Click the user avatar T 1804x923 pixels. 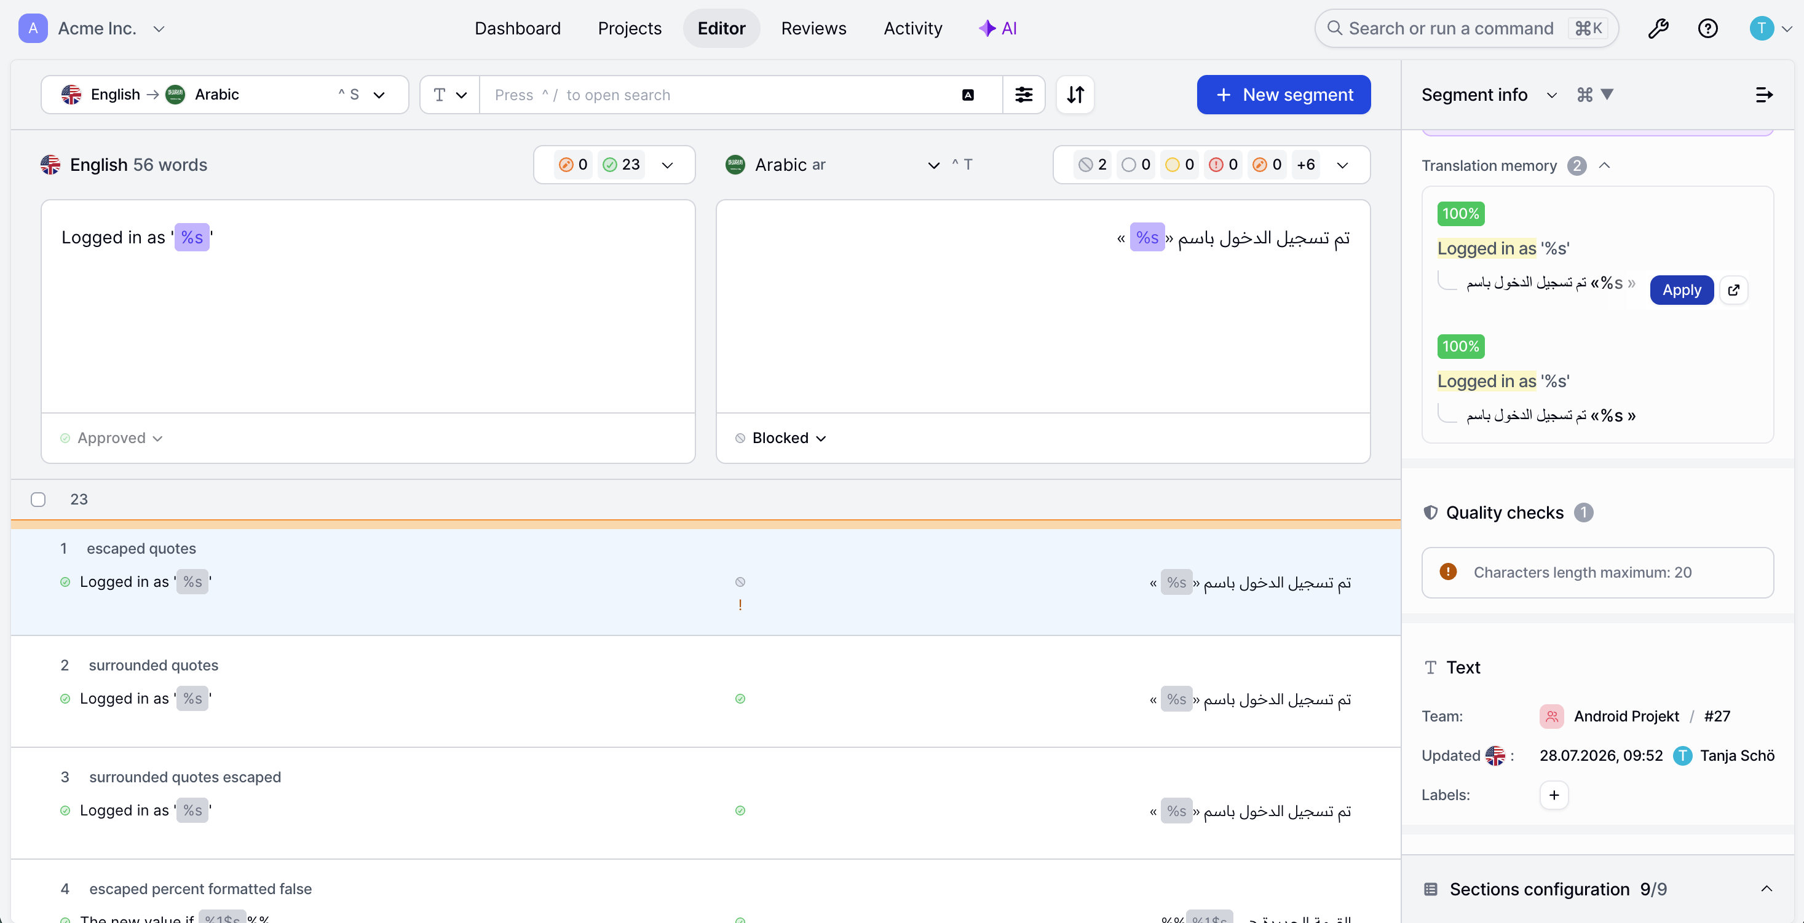point(1762,29)
